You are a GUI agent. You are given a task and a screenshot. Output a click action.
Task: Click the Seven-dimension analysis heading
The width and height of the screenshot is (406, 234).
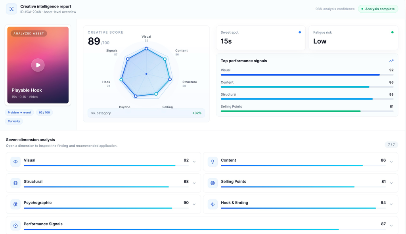coord(31,140)
